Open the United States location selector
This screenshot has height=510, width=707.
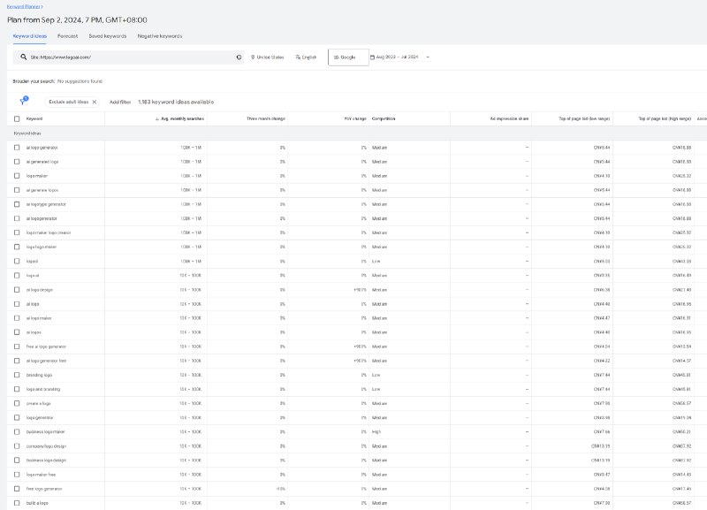click(x=268, y=57)
